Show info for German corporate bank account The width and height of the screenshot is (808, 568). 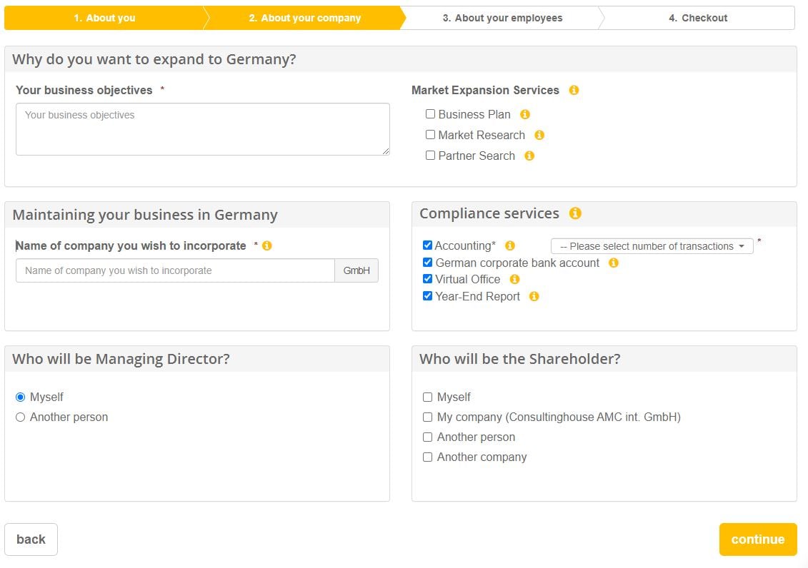click(613, 263)
